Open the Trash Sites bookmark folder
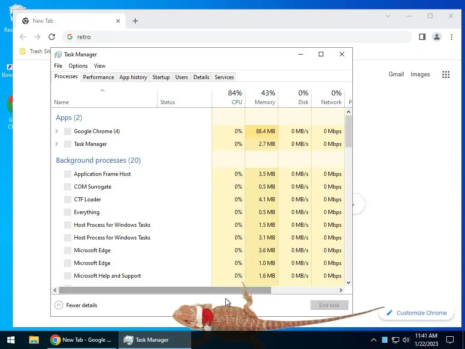 pyautogui.click(x=35, y=51)
